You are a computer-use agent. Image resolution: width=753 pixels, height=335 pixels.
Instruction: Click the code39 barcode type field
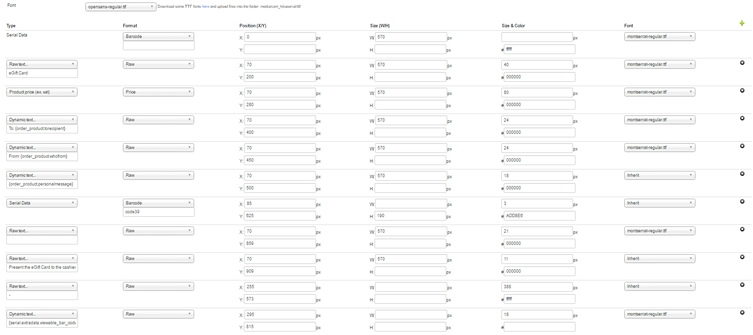(159, 212)
